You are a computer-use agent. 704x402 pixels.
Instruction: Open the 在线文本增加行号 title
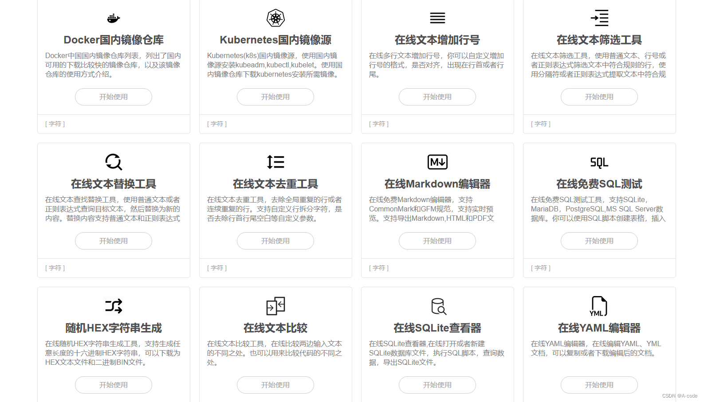pyautogui.click(x=437, y=40)
